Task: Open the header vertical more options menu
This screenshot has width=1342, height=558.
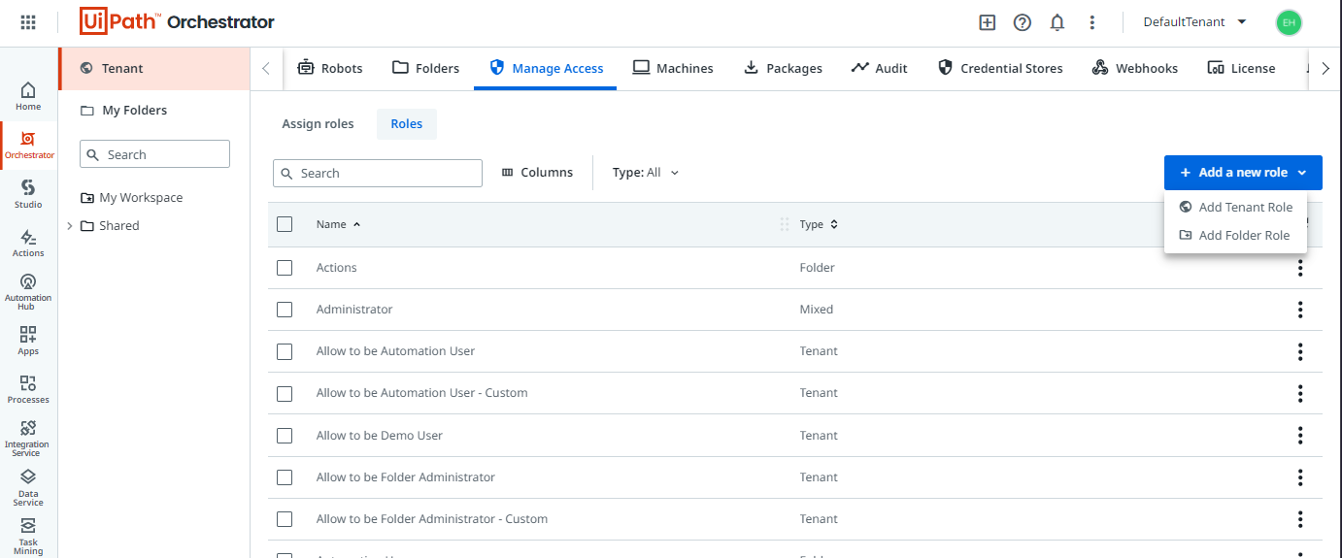Action: [1092, 22]
